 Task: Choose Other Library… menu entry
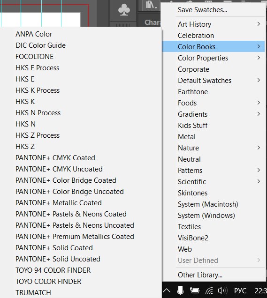coord(214,275)
